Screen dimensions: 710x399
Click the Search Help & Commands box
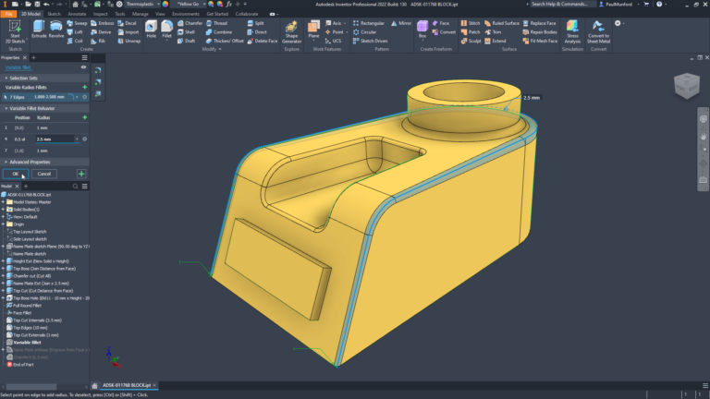561,4
